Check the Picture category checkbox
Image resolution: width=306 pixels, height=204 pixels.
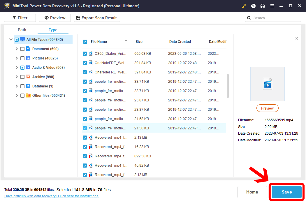[22, 58]
